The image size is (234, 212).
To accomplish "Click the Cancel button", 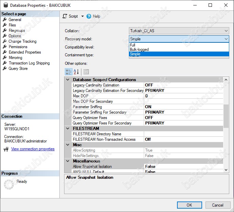I will [217, 205].
